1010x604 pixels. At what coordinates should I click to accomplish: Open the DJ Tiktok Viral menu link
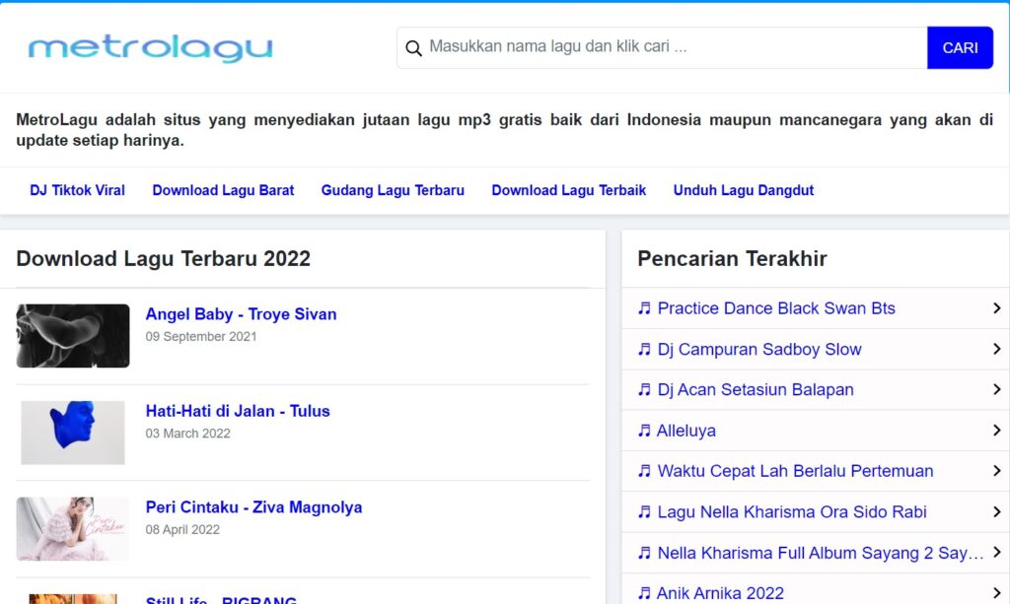77,190
